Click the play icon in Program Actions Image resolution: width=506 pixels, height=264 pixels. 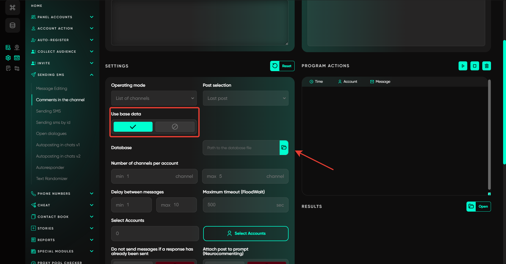[463, 66]
